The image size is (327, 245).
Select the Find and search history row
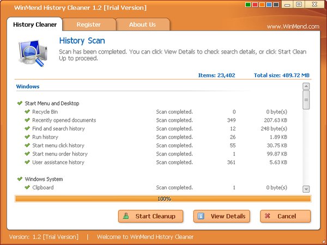tap(58, 129)
